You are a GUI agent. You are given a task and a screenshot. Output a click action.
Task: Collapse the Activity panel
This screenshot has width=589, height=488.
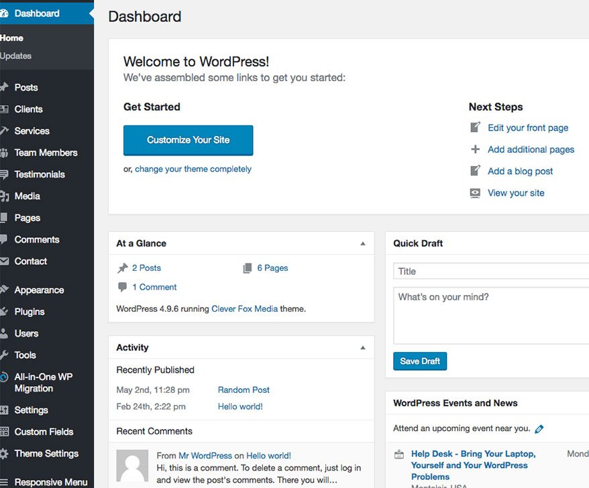[363, 348]
